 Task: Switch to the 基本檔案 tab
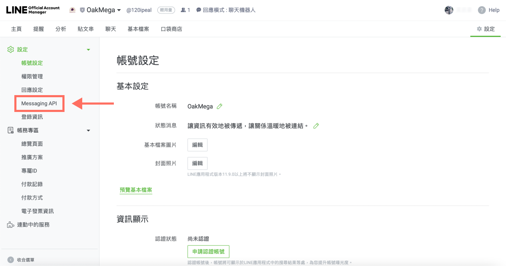point(138,29)
